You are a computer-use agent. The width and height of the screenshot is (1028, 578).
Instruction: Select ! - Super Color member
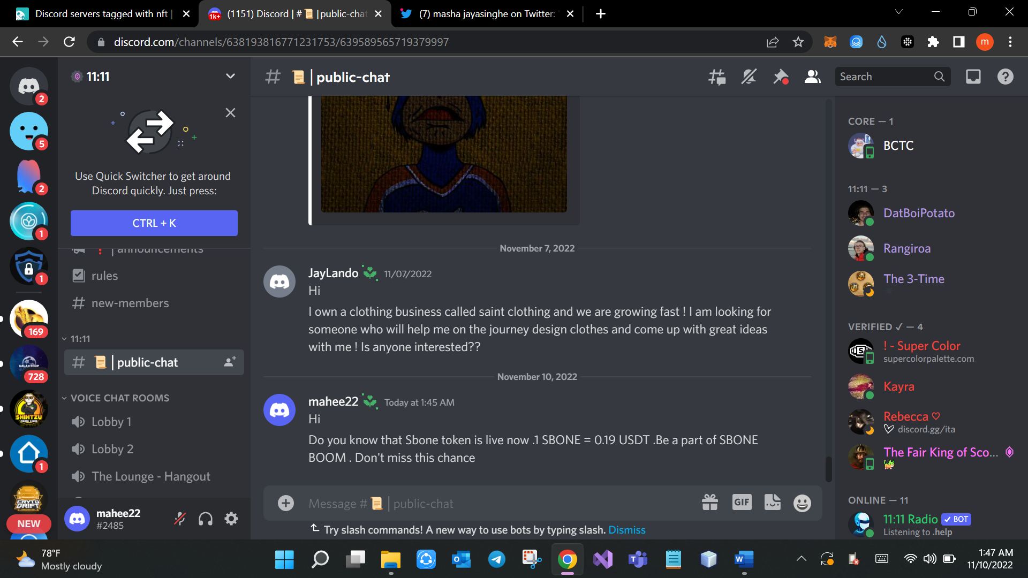click(932, 351)
